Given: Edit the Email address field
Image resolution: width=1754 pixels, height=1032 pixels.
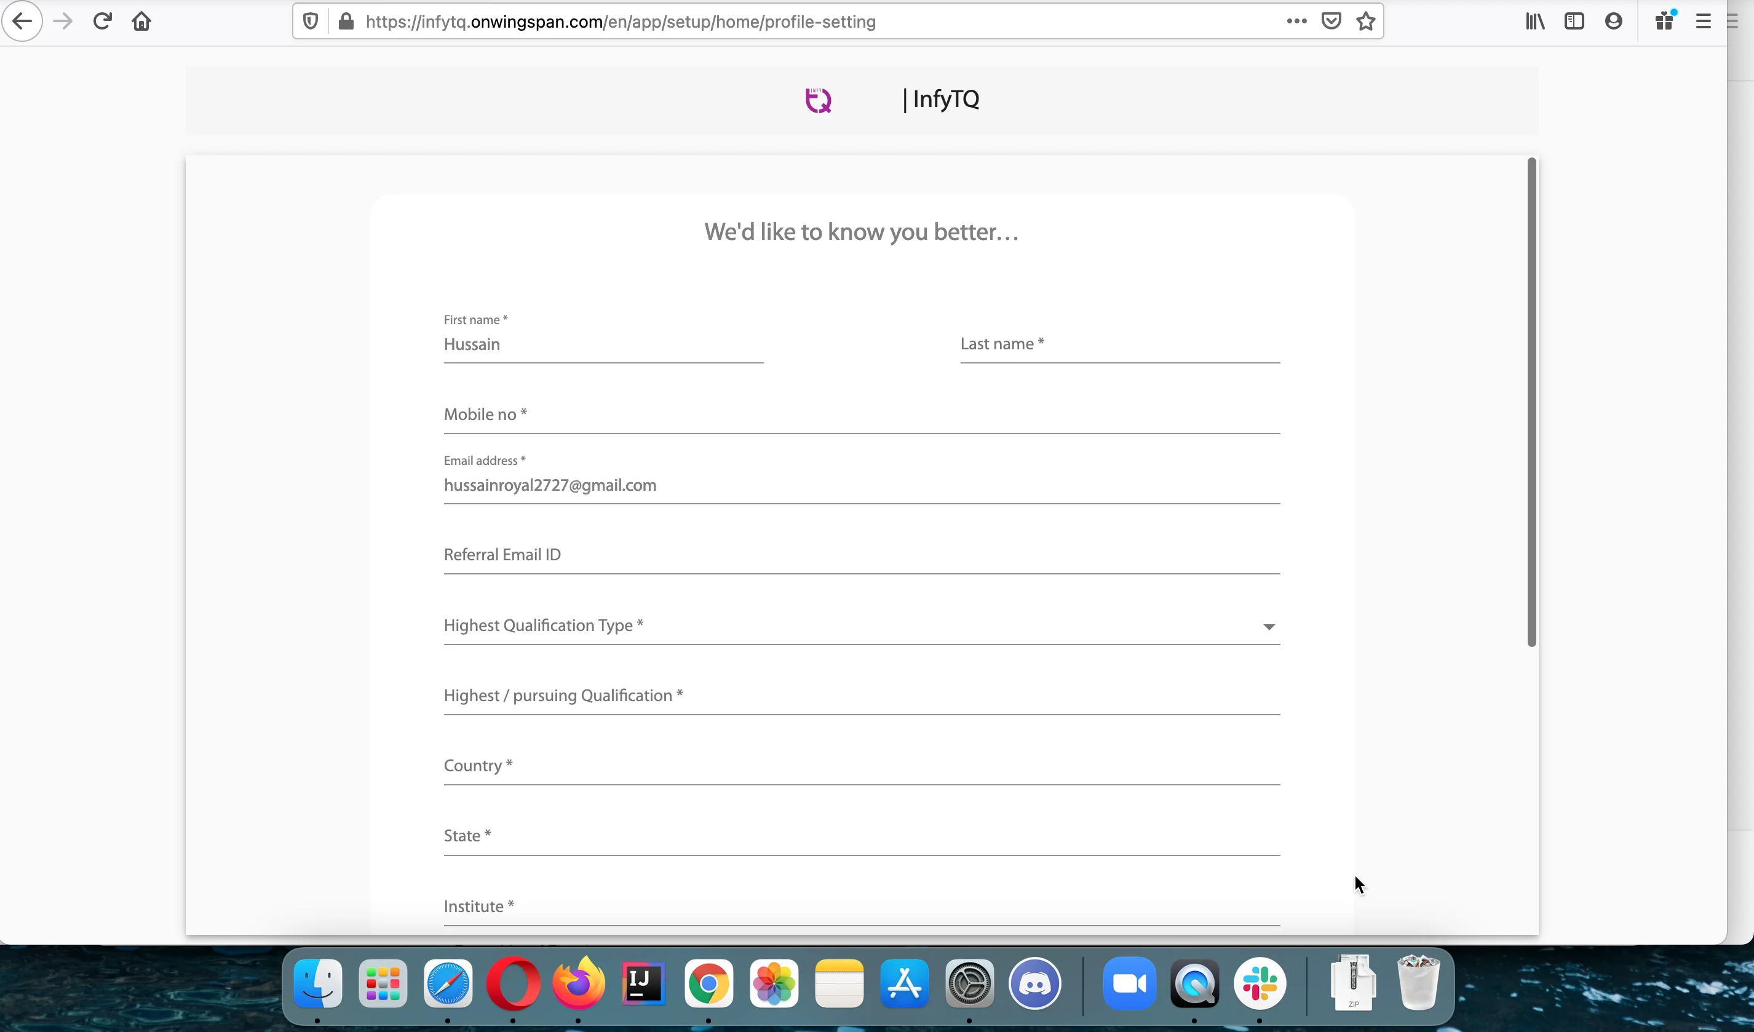Looking at the screenshot, I should tap(862, 485).
